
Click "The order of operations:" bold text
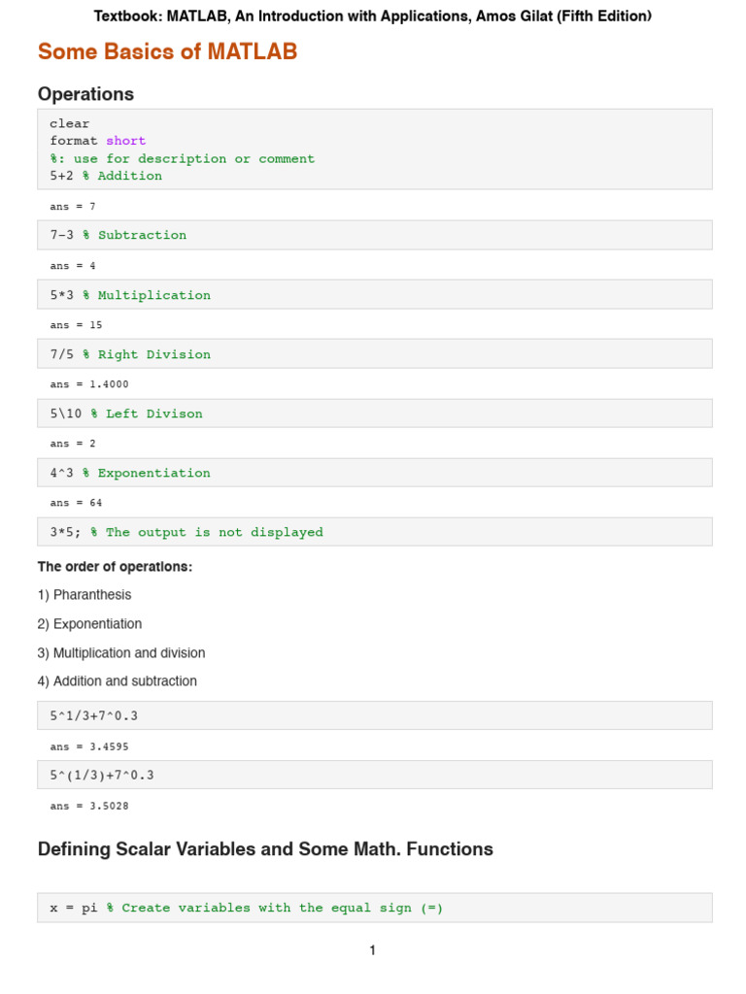pos(115,566)
